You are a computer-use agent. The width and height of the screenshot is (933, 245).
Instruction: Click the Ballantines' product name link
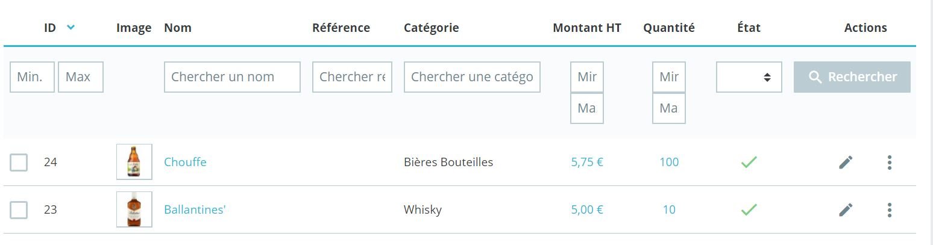[x=195, y=209]
